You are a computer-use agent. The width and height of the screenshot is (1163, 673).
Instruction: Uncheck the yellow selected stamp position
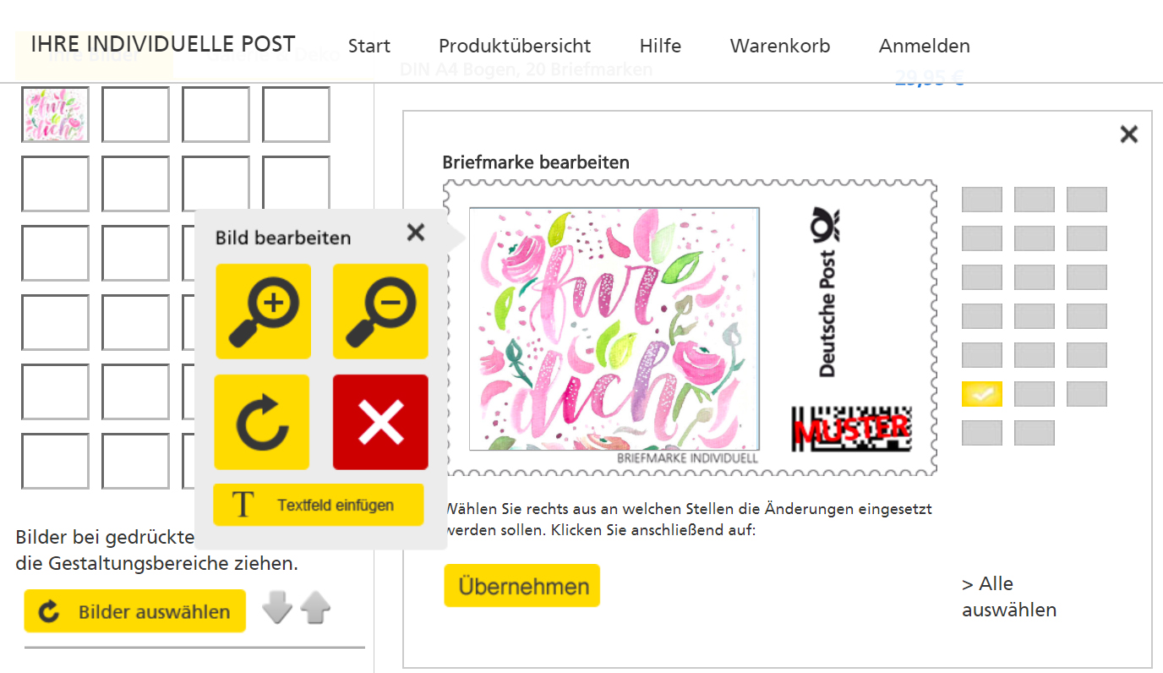tap(982, 394)
